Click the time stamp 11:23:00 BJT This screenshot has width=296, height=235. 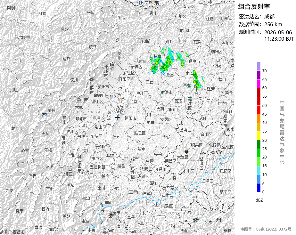point(279,39)
